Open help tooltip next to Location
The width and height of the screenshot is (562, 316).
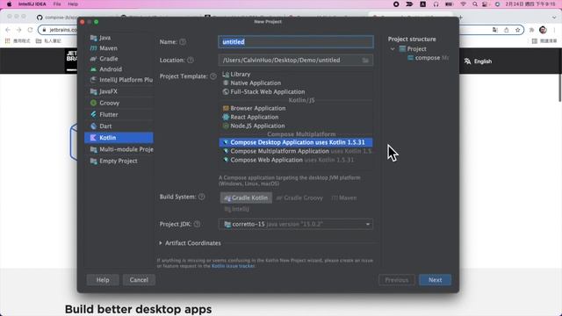coord(191,61)
